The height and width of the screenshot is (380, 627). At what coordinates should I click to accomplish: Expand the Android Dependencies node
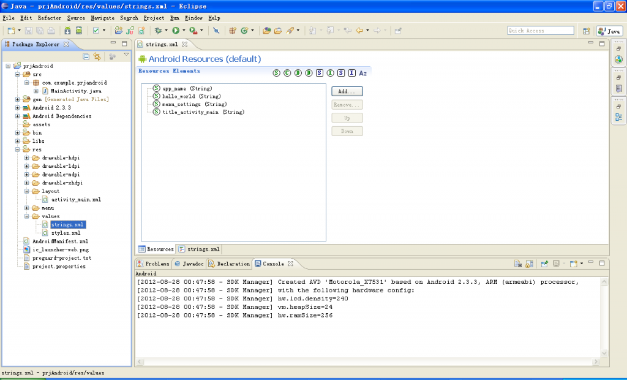tap(17, 116)
